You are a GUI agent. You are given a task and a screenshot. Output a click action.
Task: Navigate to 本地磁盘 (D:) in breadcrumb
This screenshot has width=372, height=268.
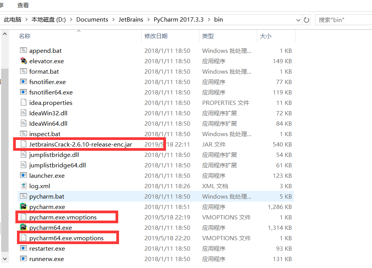pyautogui.click(x=49, y=20)
